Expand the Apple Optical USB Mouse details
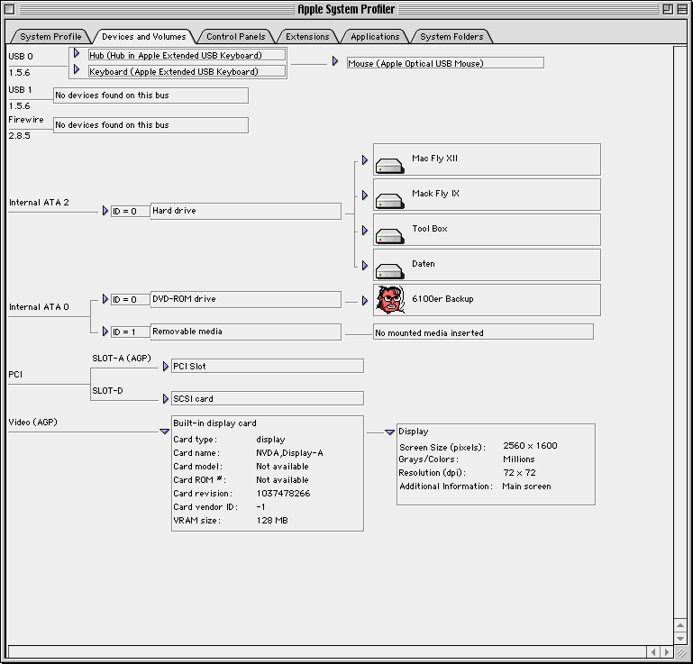693x664 pixels. click(335, 62)
